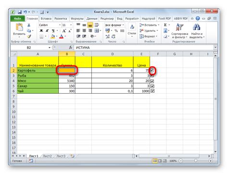The image size is (228, 174).
Task: Apply percent style format
Action: 116,31
